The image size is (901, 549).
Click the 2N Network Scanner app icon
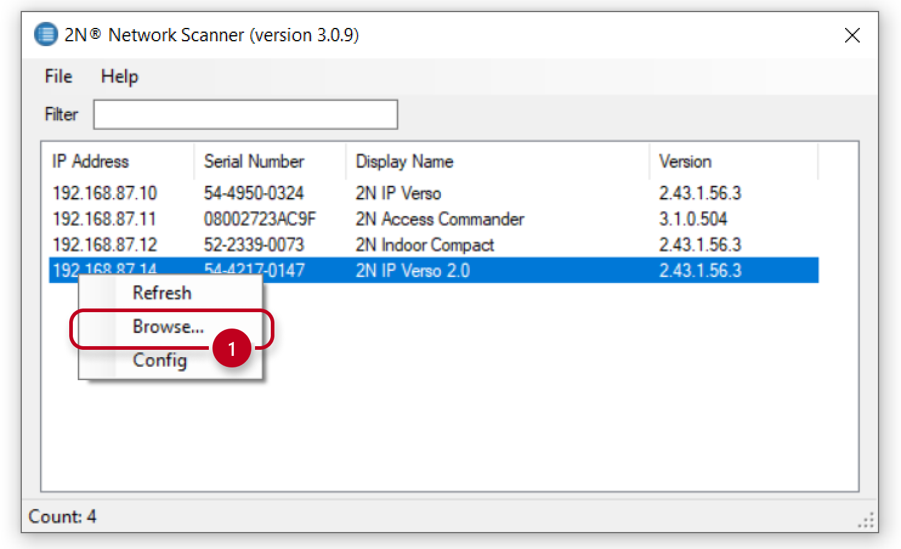point(46,34)
